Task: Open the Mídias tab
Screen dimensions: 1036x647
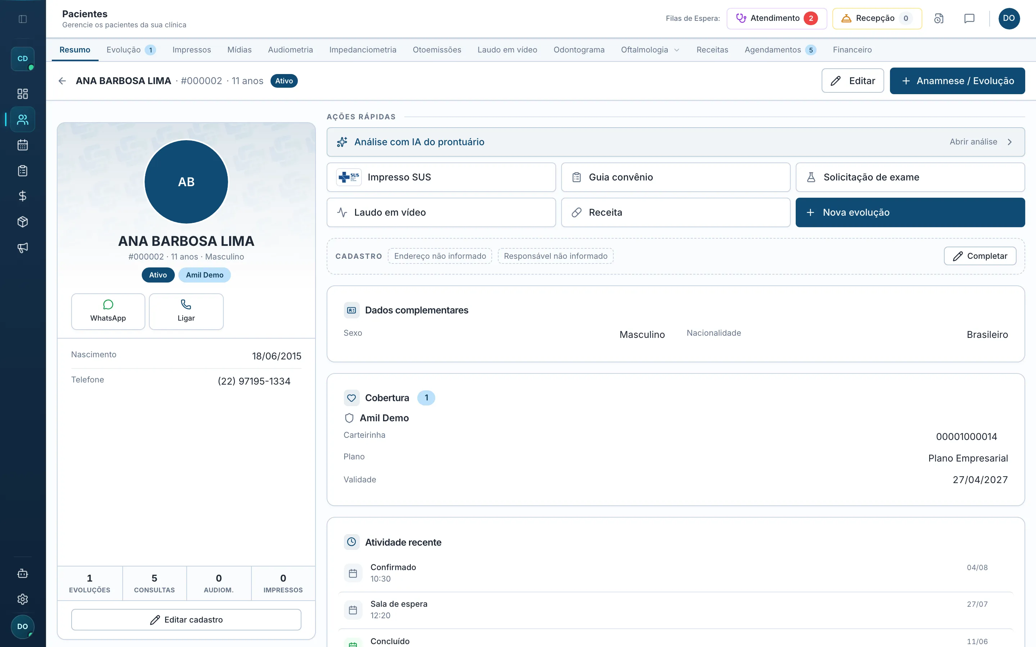Action: 239,50
